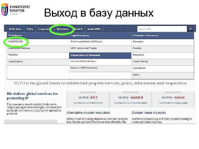Image resolution: width=199 pixels, height=149 pixels.
Task: Click the WIPO MADRID trademark system tile
Action: tap(130, 99)
